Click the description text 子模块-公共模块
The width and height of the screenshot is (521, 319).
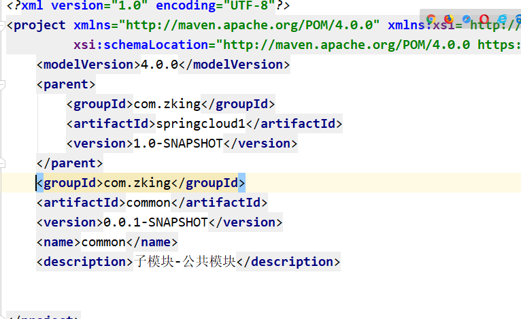coord(185,261)
